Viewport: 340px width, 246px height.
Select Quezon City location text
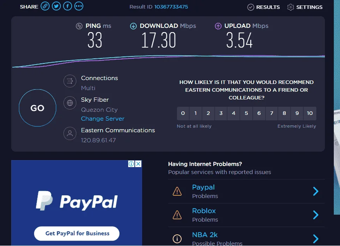tap(99, 110)
